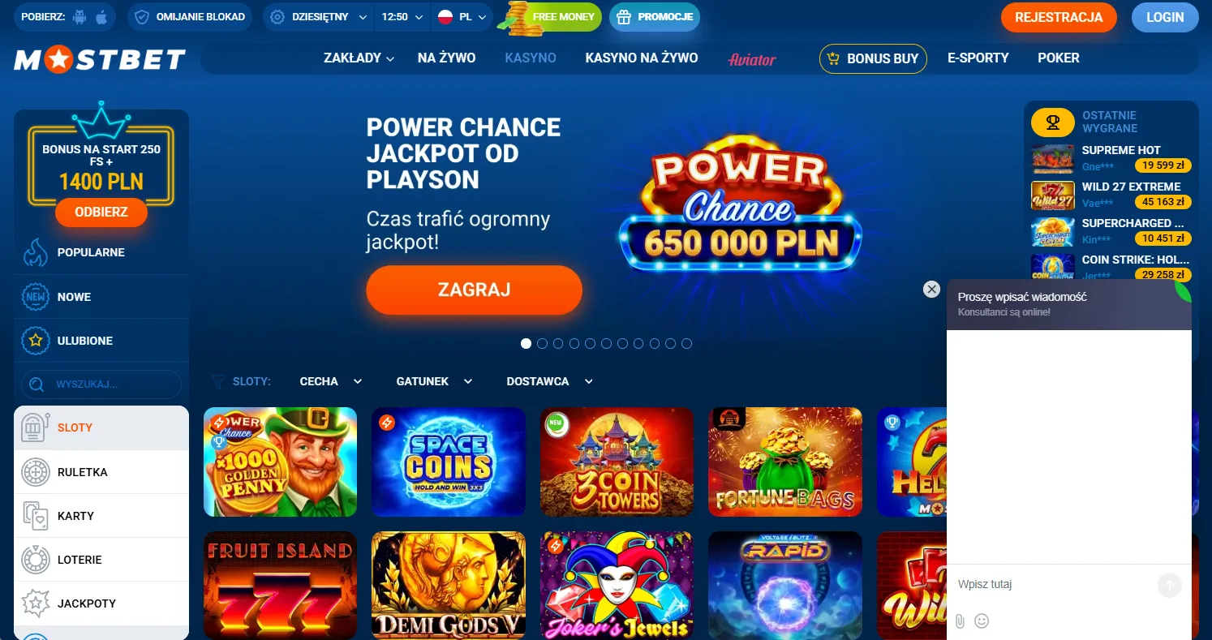Open the Space Coins game thumbnail
The width and height of the screenshot is (1212, 640).
pos(449,462)
